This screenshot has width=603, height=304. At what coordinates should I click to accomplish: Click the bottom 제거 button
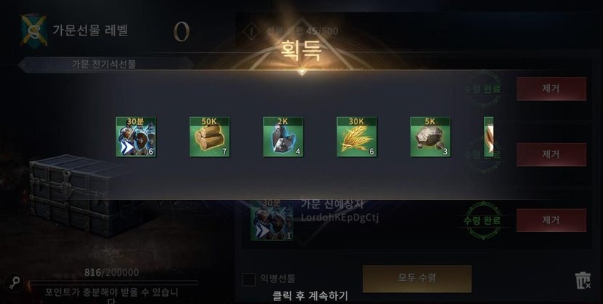pos(551,221)
